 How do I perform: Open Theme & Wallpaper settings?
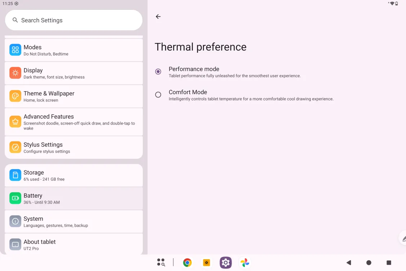(74, 96)
